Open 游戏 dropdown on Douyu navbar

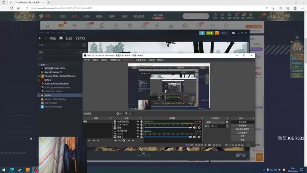(112, 16)
